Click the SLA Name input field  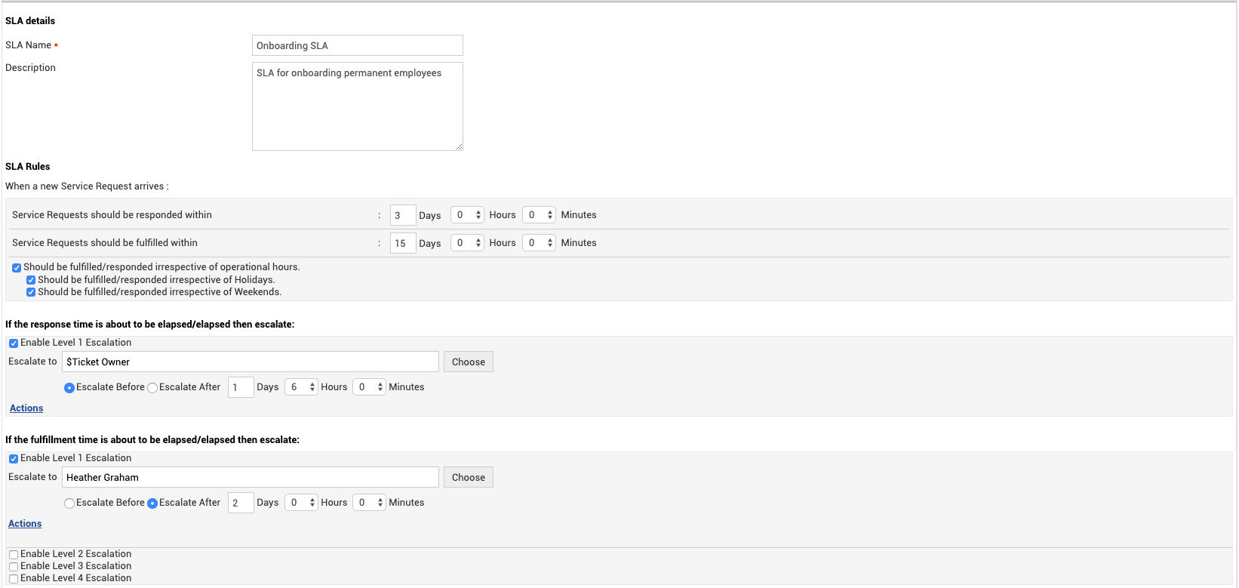coord(357,45)
